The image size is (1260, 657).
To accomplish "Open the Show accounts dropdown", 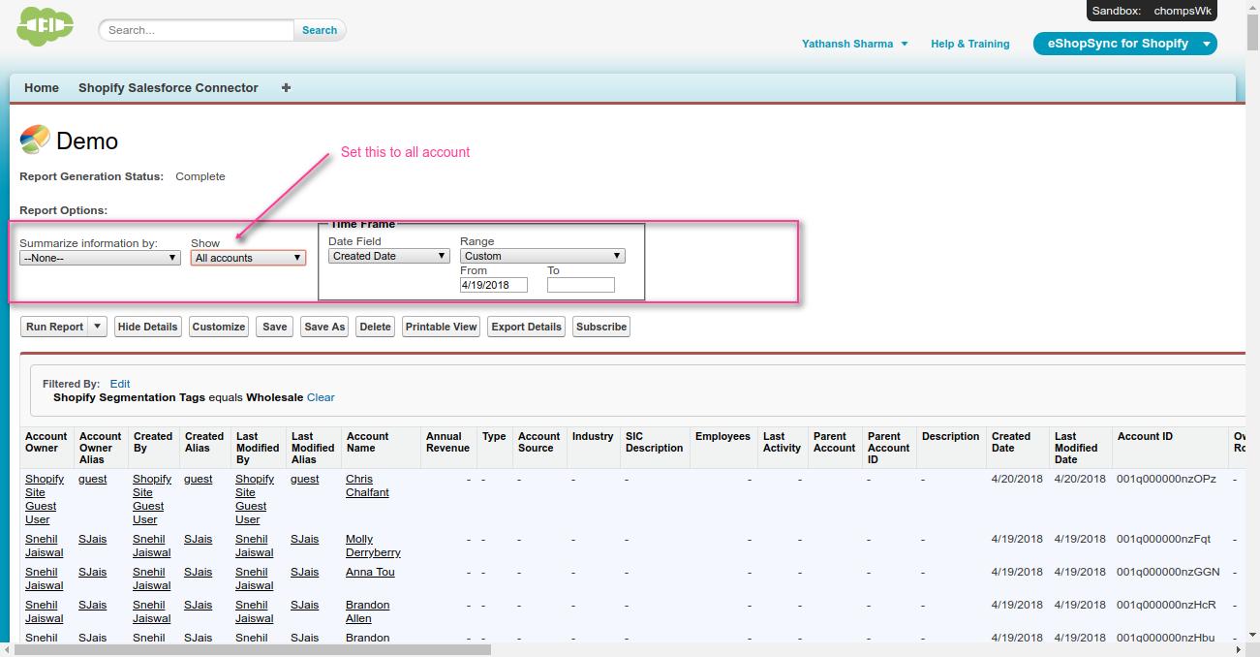I will [248, 258].
